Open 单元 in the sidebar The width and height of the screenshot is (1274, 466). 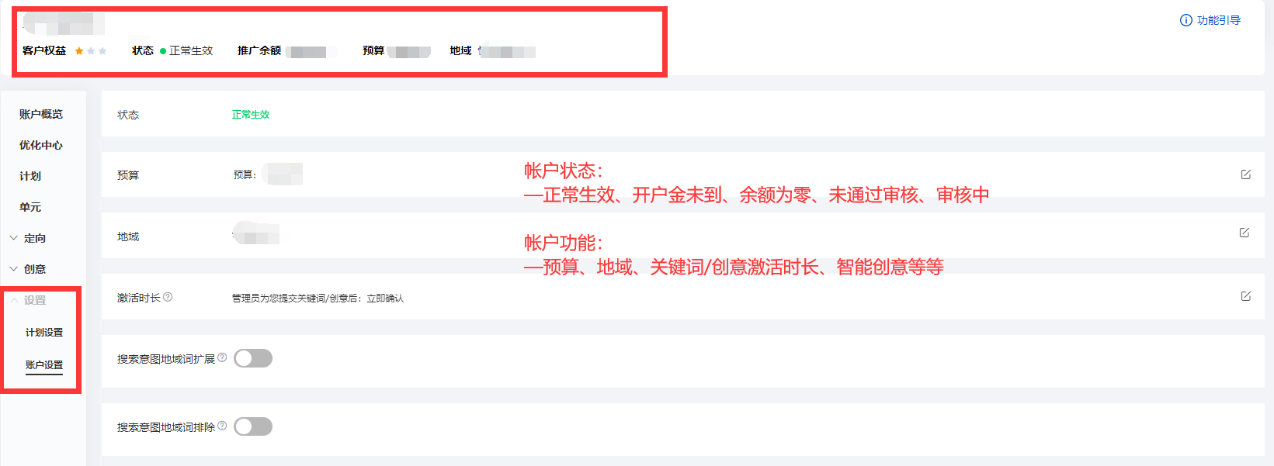coord(30,207)
